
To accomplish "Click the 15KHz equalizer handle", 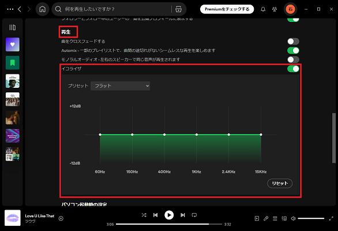I will pyautogui.click(x=261, y=135).
